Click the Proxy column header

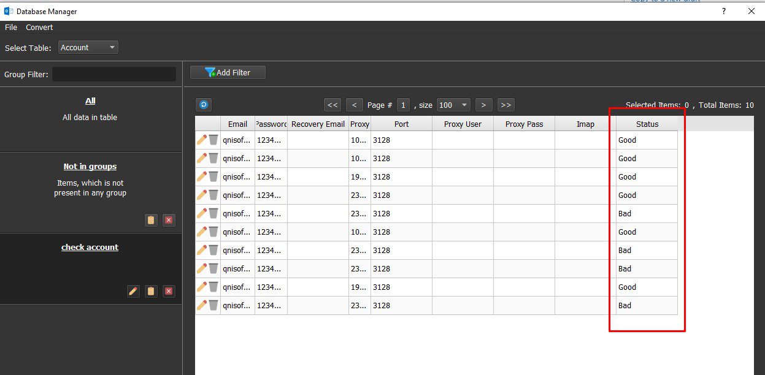pyautogui.click(x=359, y=124)
